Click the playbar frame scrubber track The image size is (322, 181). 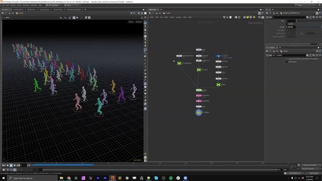click(x=160, y=164)
